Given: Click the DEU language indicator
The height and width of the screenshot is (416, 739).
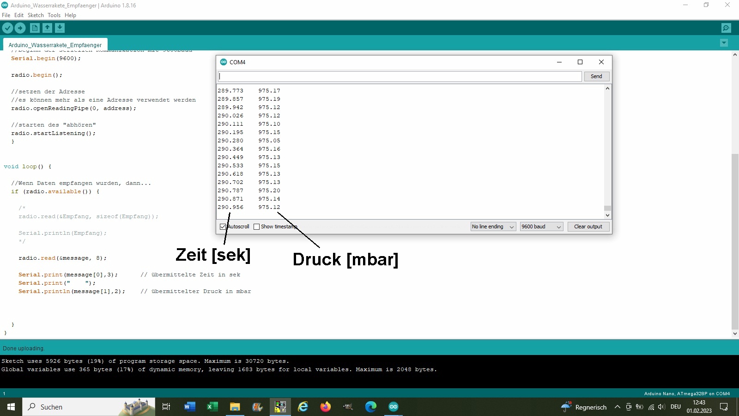Looking at the screenshot, I should pos(676,407).
